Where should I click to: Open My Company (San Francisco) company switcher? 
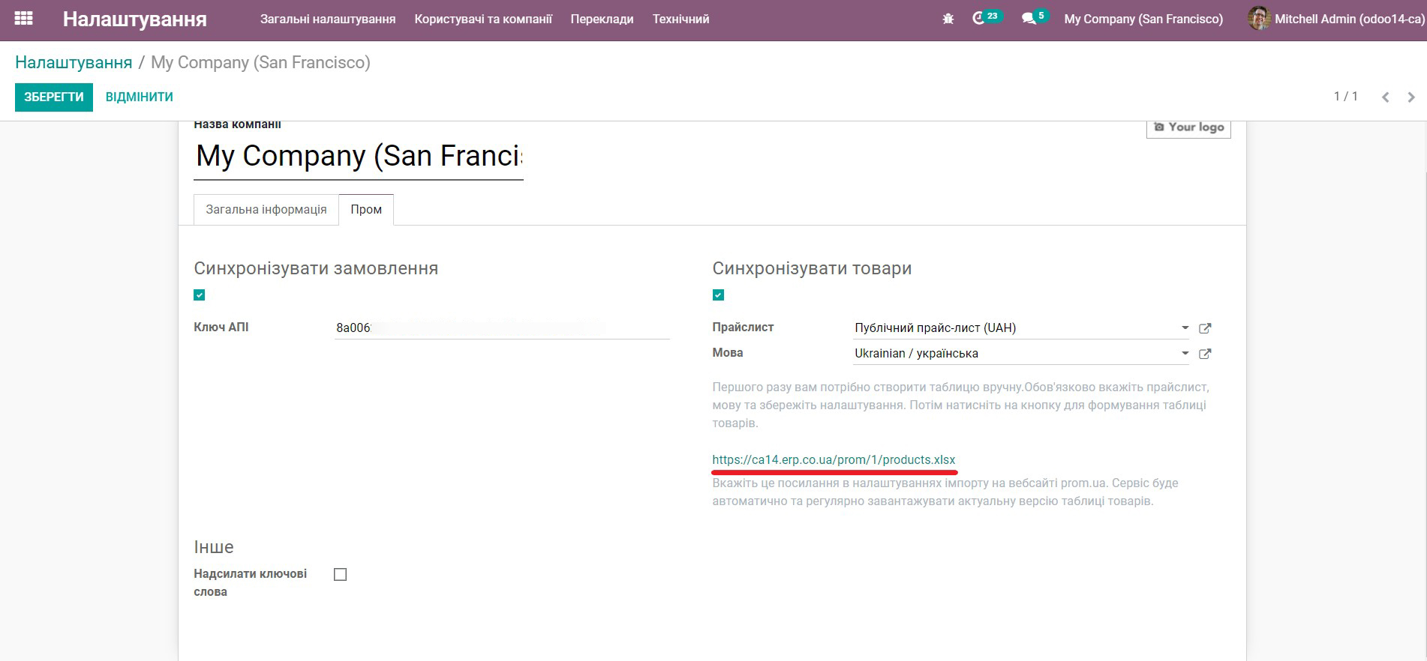tap(1143, 19)
